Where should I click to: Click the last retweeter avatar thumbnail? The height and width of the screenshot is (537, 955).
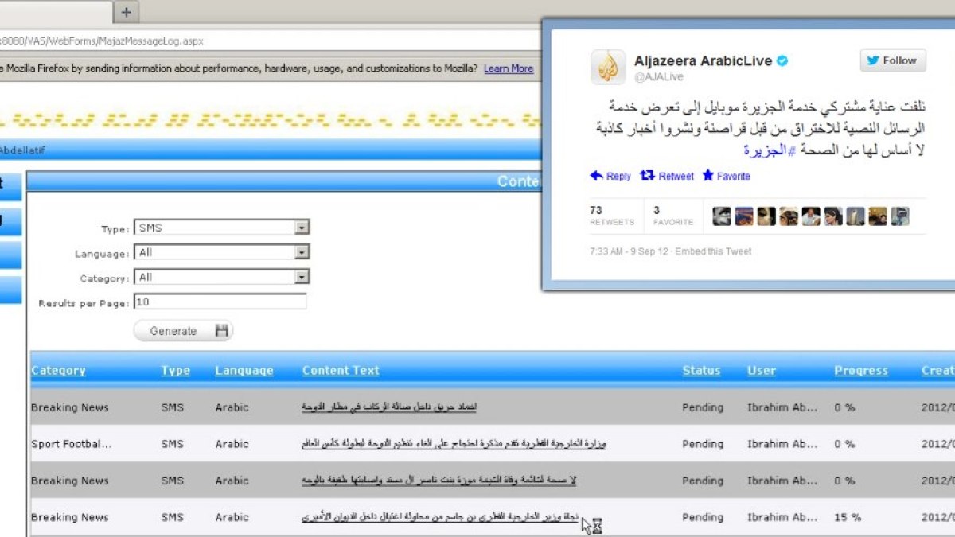(x=900, y=216)
